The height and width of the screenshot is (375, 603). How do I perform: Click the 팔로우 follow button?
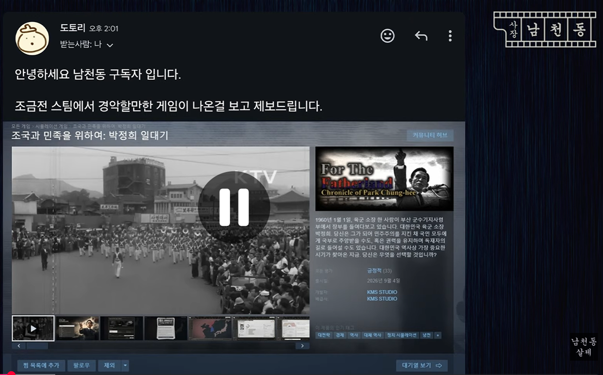(81, 365)
